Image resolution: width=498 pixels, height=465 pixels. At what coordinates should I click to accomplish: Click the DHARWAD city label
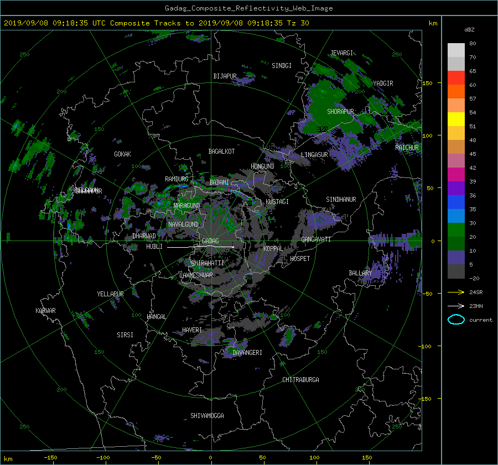point(144,236)
